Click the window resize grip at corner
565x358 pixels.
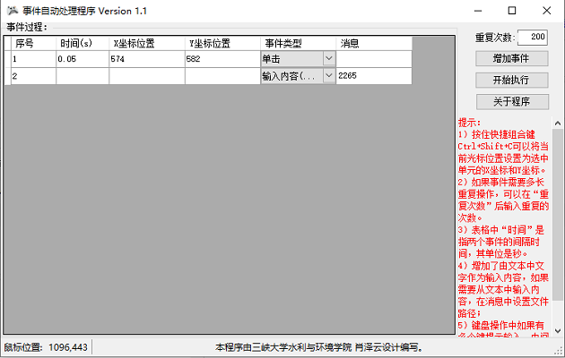click(x=559, y=351)
